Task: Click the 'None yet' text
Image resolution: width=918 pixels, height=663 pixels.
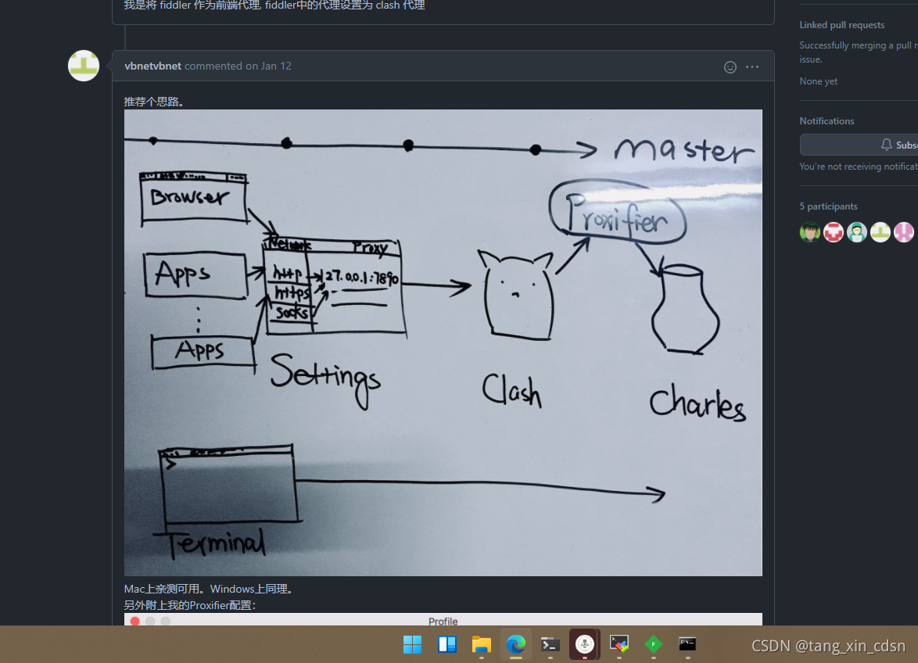Action: pos(819,81)
